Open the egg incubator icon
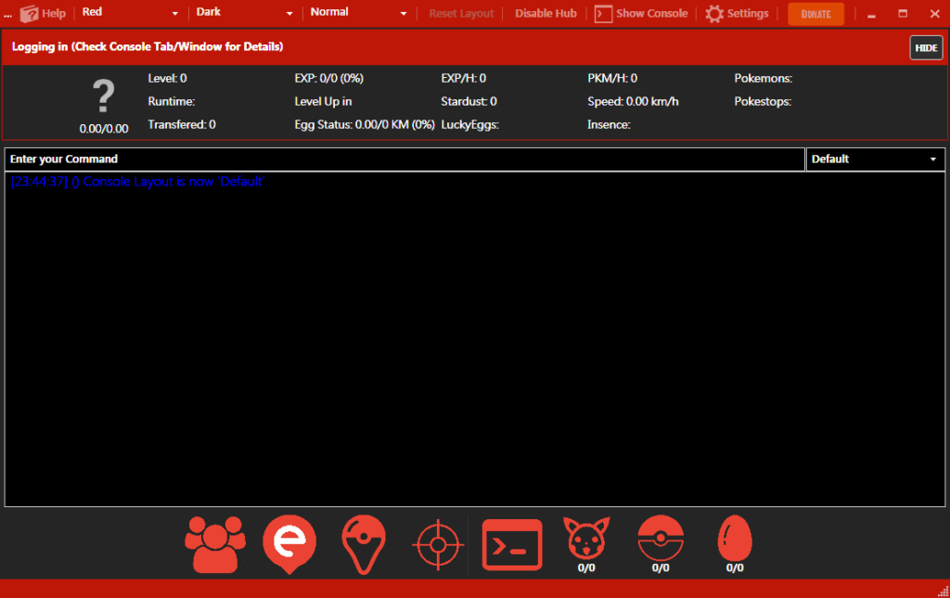This screenshot has height=598, width=950. tap(735, 538)
